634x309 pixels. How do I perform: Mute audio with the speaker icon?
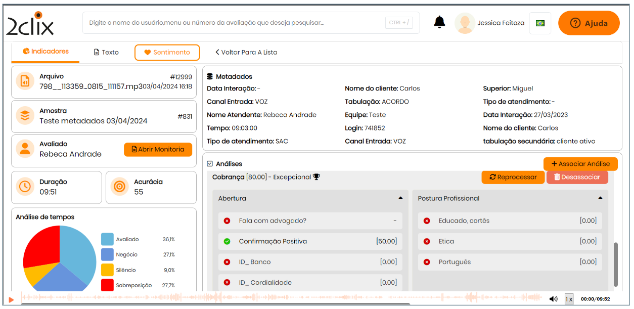pyautogui.click(x=553, y=299)
